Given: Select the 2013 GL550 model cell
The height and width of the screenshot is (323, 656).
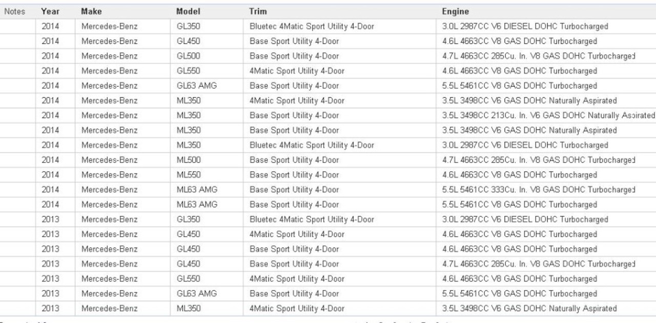Looking at the screenshot, I should point(188,279).
